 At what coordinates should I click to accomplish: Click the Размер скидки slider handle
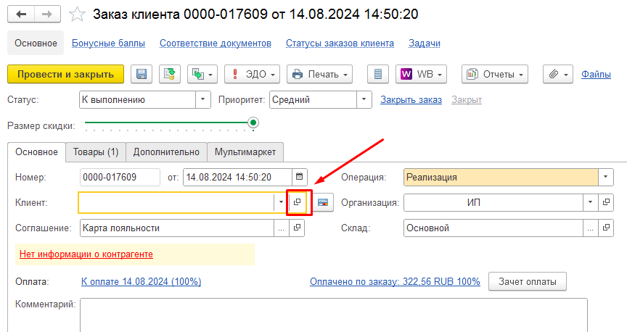[253, 123]
